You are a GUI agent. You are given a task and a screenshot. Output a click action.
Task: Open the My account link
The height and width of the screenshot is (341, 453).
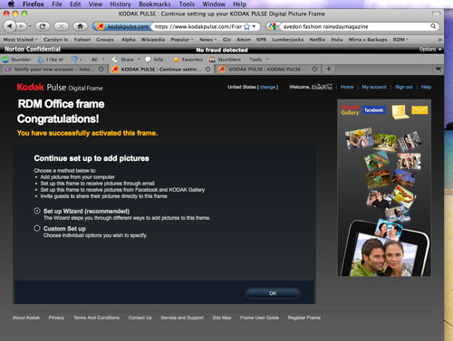pos(374,87)
